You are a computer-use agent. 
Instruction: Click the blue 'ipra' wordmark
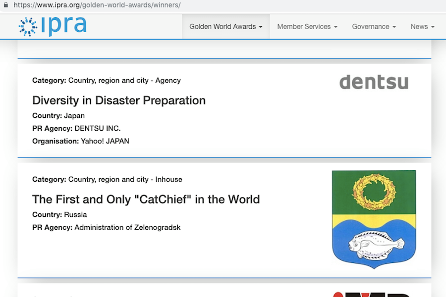pos(64,26)
